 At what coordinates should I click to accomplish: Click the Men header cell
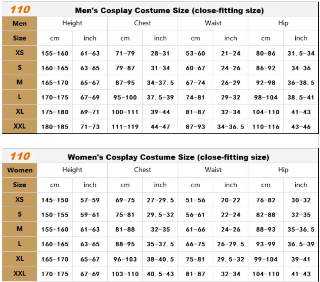point(20,23)
